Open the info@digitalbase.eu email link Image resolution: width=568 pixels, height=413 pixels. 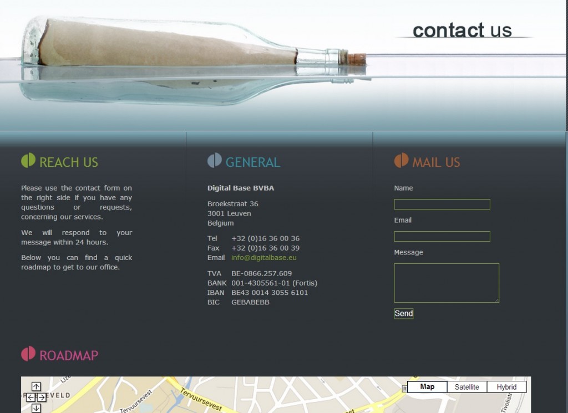coord(263,258)
